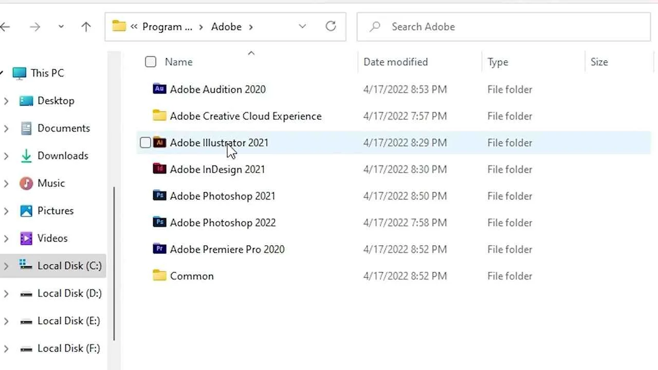Expand the Local Disk (F:) tree node
Screen dimensions: 658x370
click(6, 349)
